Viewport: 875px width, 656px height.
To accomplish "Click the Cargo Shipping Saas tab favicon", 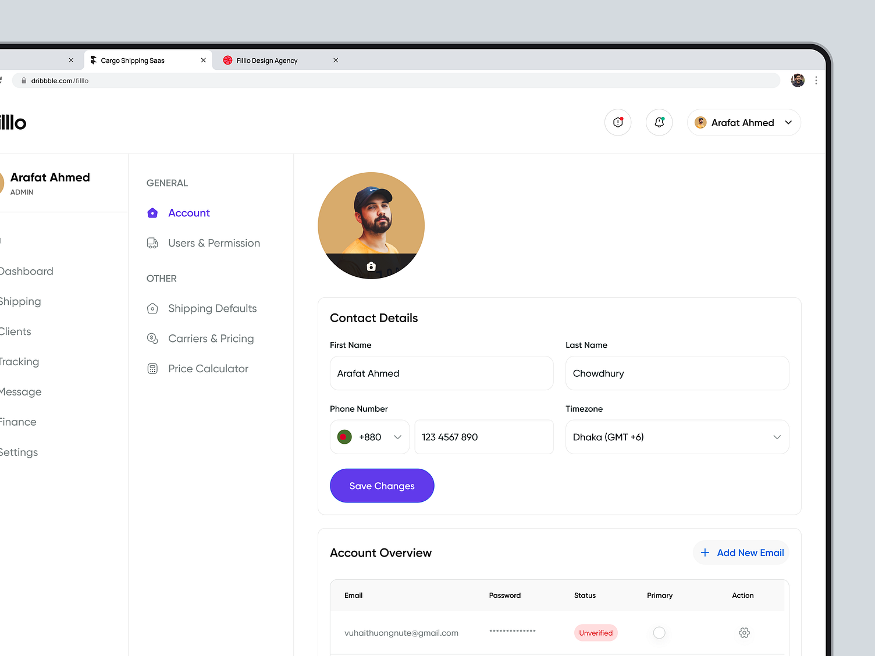I will point(93,60).
